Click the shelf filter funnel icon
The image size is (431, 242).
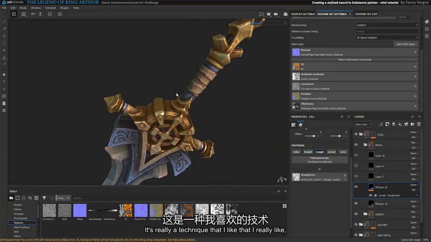coord(44,198)
